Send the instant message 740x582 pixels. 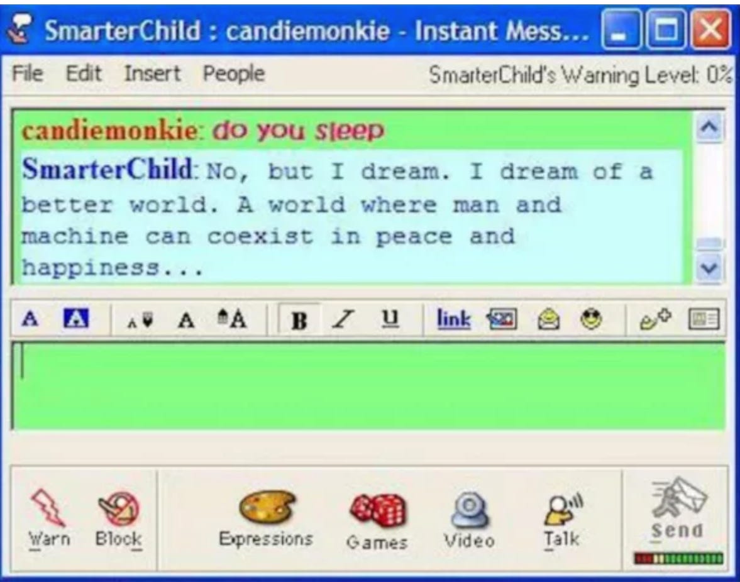pyautogui.click(x=678, y=508)
